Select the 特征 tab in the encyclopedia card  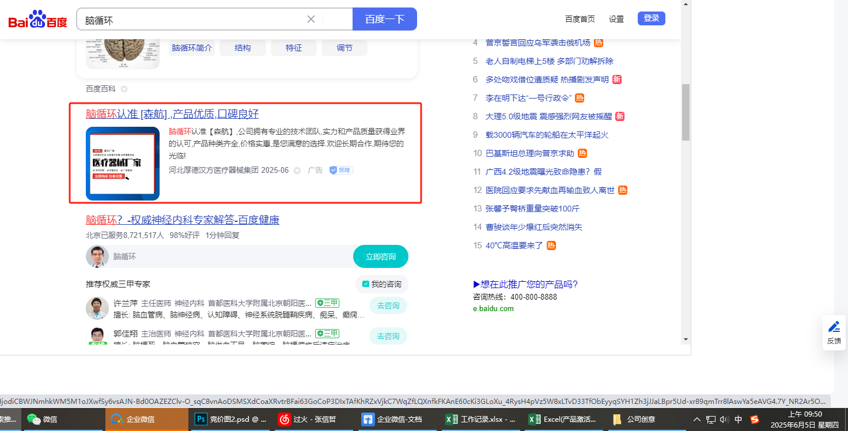(x=293, y=48)
